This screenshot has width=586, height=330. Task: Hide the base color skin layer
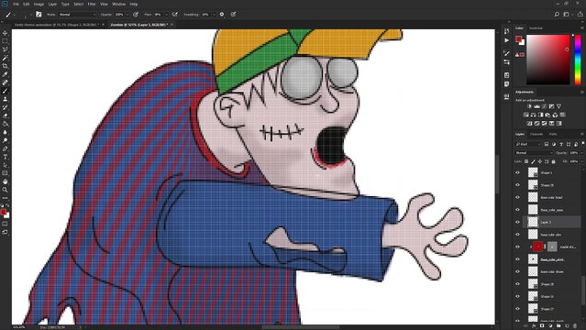[x=517, y=235]
